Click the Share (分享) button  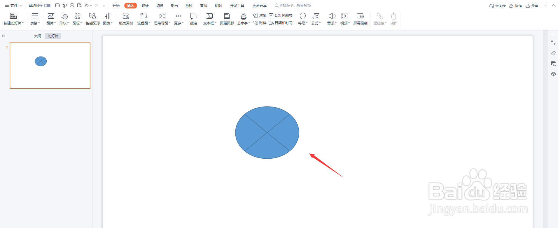click(x=532, y=6)
